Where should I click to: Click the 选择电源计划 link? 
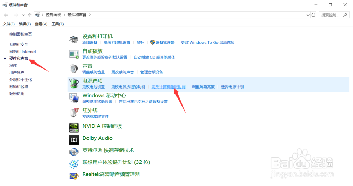coord(232,87)
